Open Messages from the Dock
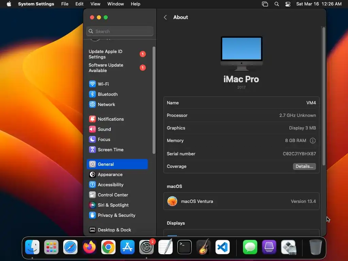Screen dimensions: 348x261 click(250, 247)
